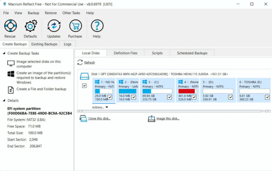
Task: Select the Scheduled Backups tab
Action: 192,53
